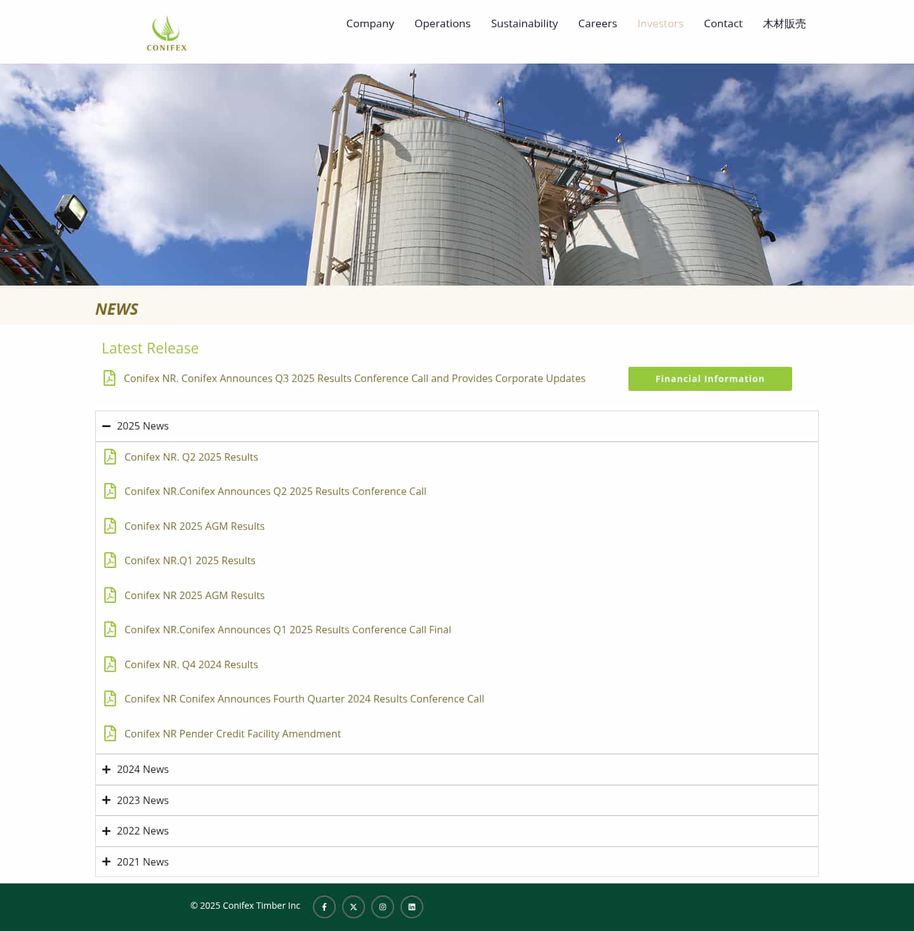
Task: Open the 'Conifex NR. Q2 2025 Results' link text
Action: (191, 457)
